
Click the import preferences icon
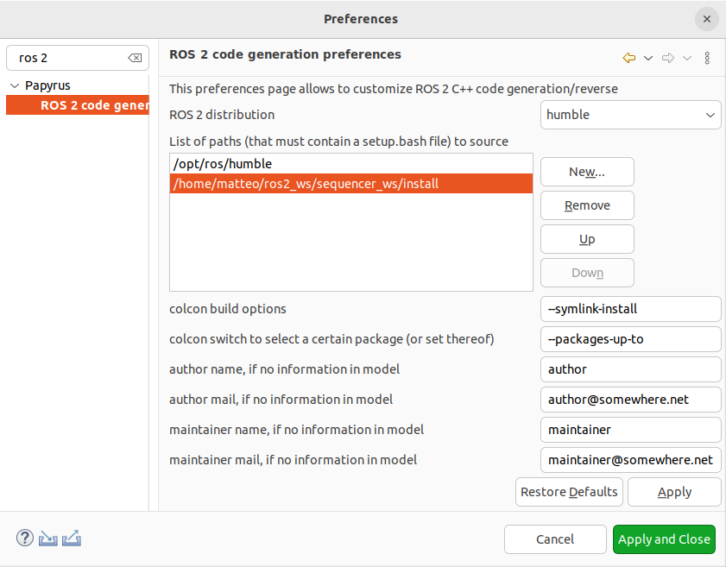(x=48, y=539)
